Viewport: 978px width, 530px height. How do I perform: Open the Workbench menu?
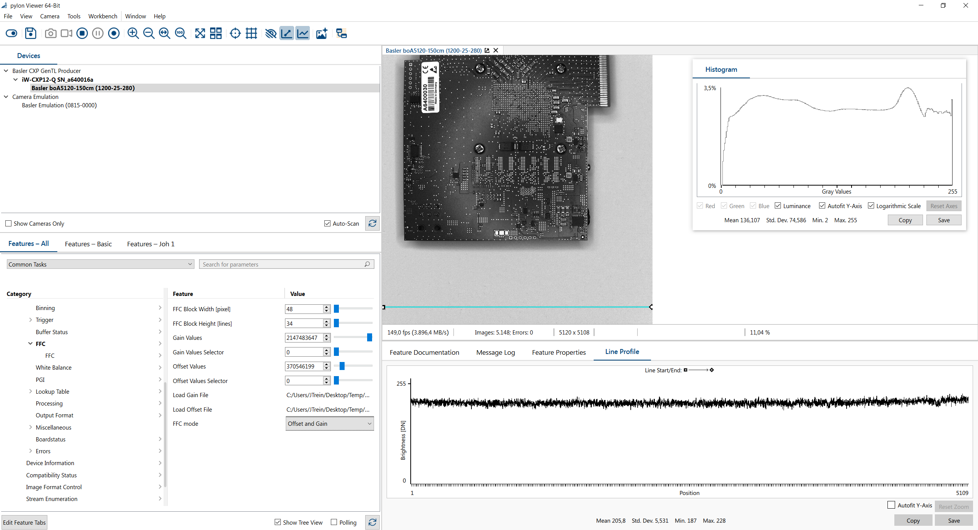point(103,16)
